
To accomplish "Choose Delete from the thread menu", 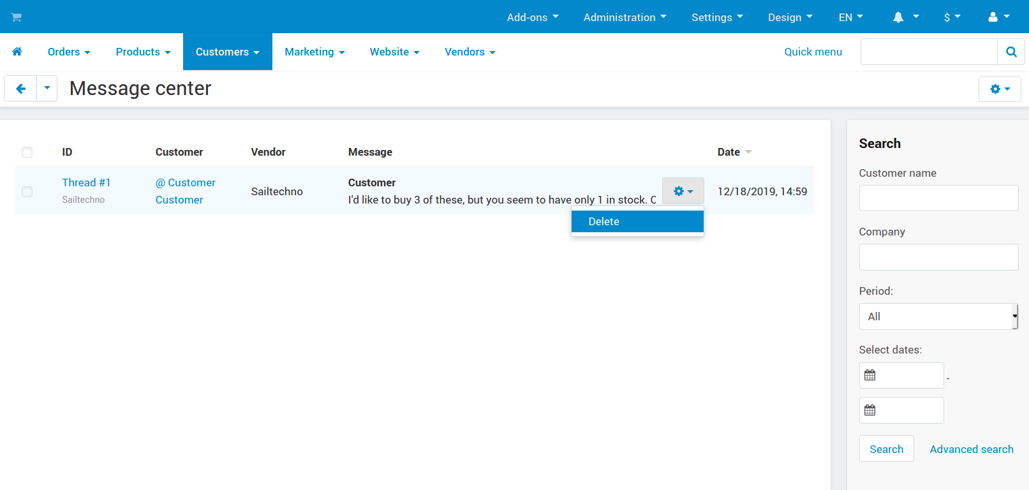I will [x=637, y=221].
